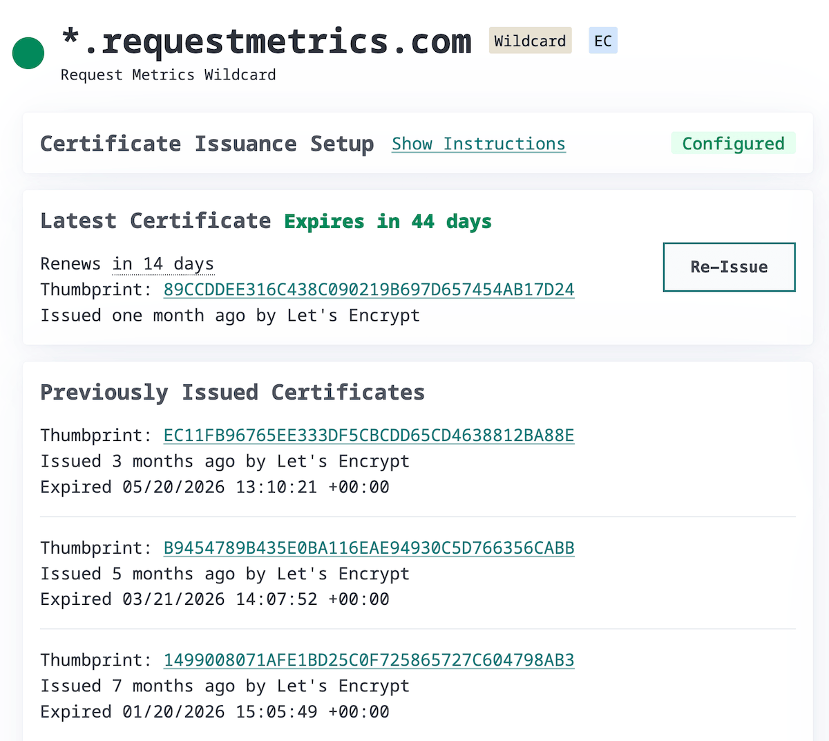Click the "in 14 days" renewal text

[x=163, y=264]
